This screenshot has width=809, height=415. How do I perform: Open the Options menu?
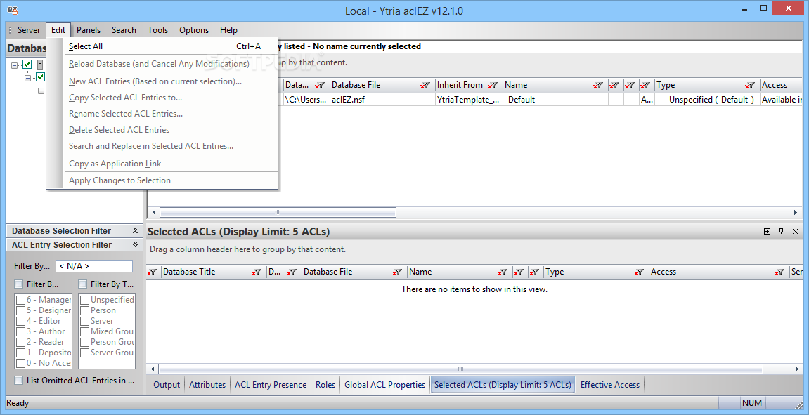[194, 30]
